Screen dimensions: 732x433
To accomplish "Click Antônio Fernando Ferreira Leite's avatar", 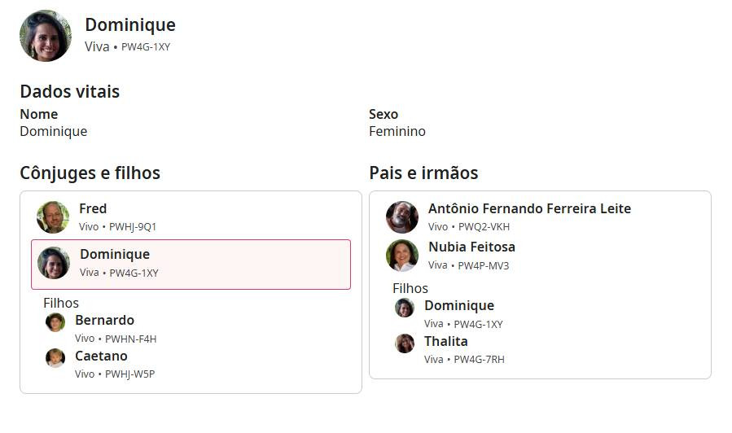I will 402,217.
